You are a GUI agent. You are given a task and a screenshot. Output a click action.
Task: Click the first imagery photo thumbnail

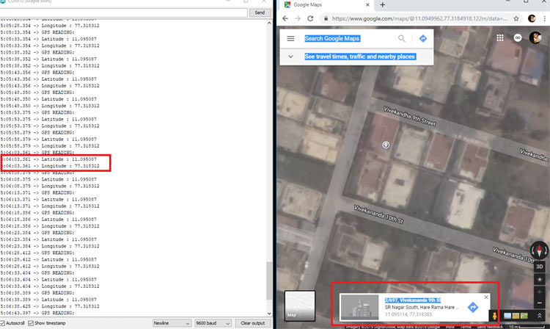507,316
